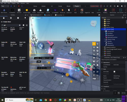Select the F3X Resize tool

(x=98, y=44)
